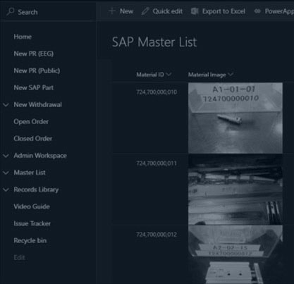294x284 pixels.
Task: Open the Open Order page
Action: pos(31,122)
